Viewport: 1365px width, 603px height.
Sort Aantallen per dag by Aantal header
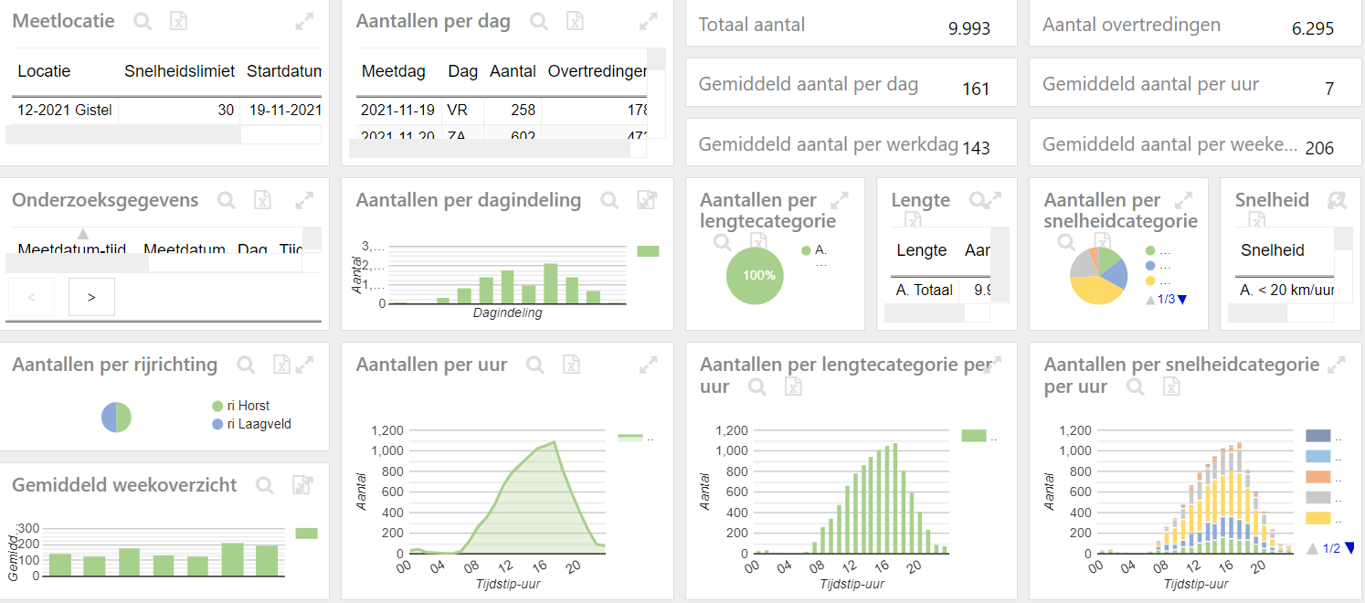point(513,71)
